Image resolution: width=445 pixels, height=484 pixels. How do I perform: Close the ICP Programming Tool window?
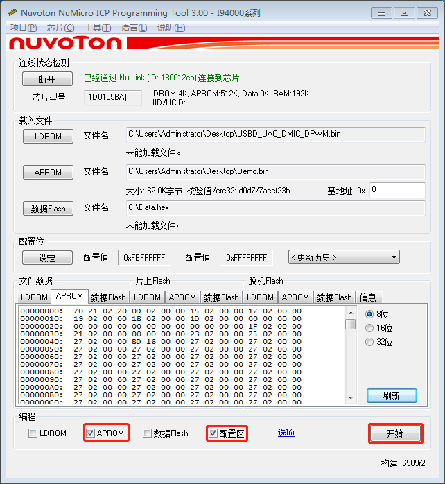pyautogui.click(x=427, y=13)
